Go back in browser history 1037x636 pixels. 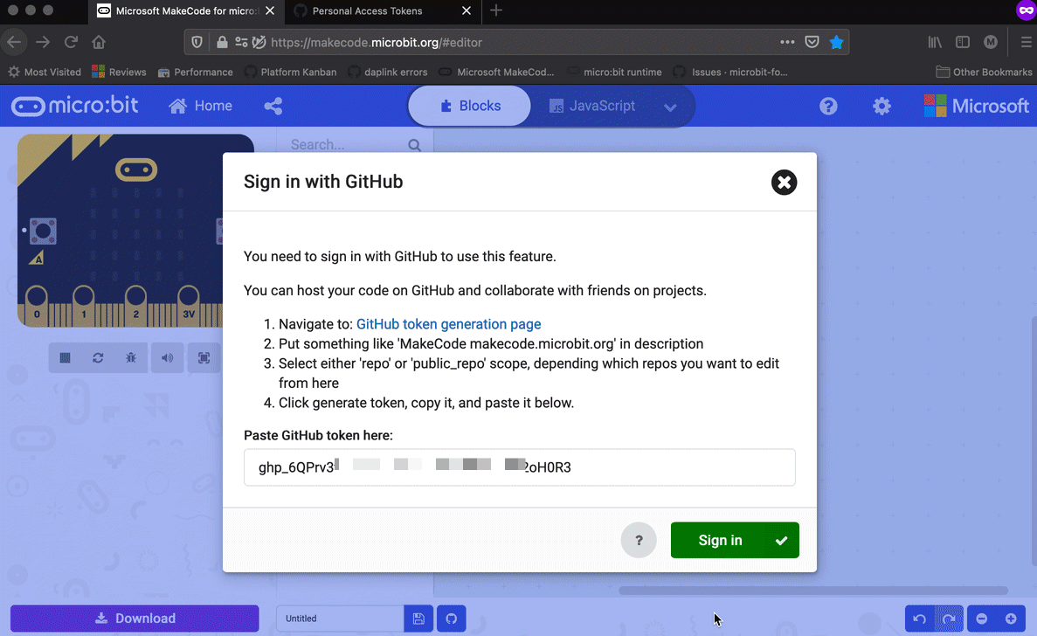14,42
